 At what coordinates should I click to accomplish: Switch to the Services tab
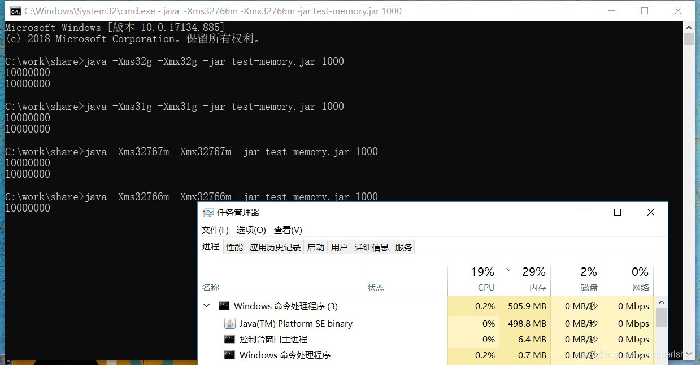click(403, 247)
